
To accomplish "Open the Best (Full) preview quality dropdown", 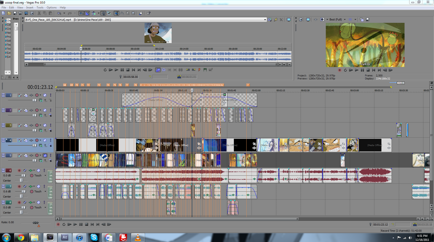I will coord(345,19).
